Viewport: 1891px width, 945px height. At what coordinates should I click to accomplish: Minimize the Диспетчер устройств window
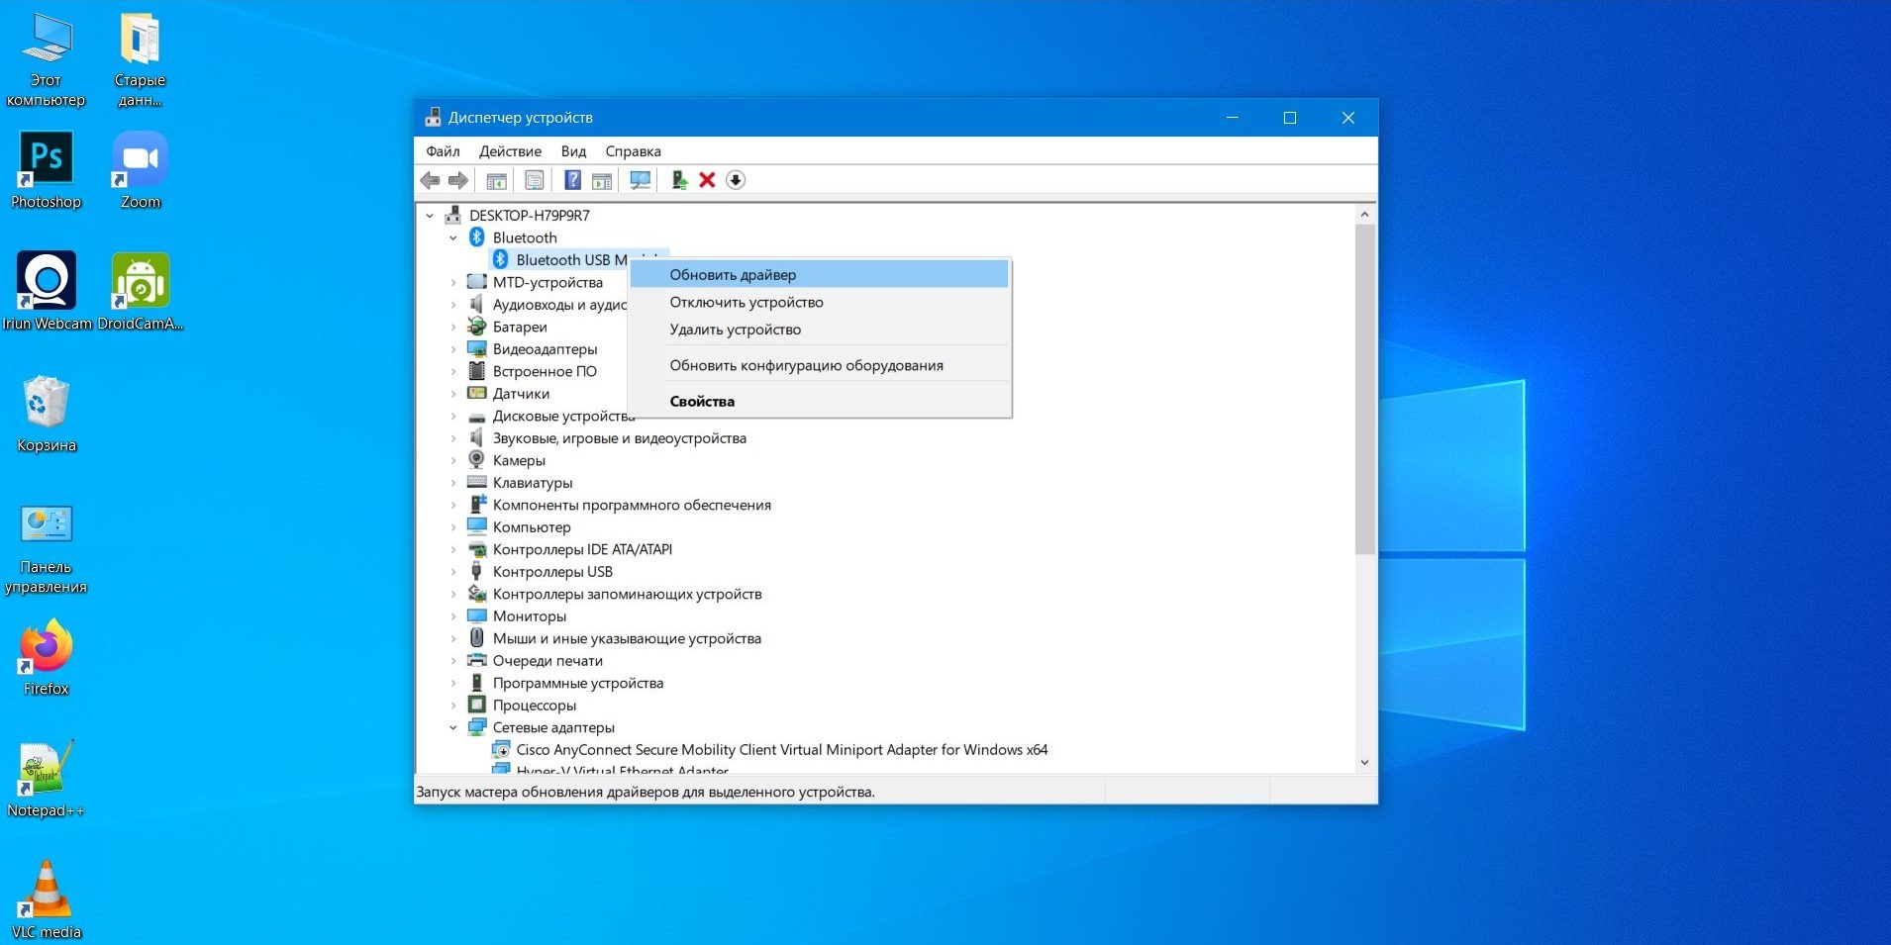point(1233,118)
